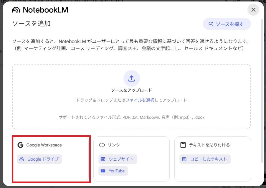Image resolution: width=266 pixels, height=188 pixels.
Task: Select the YouTube source chip
Action: click(113, 171)
